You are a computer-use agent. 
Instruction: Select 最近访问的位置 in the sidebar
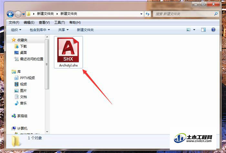click(x=32, y=59)
